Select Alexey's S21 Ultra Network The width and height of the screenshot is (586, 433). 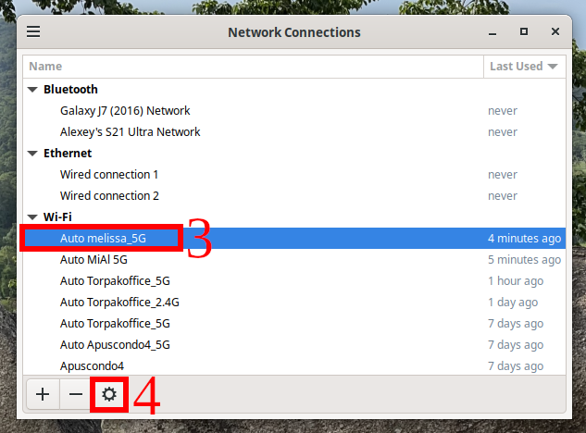[130, 132]
